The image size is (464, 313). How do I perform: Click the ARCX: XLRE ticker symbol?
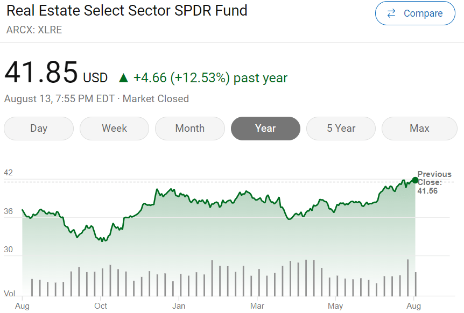point(34,30)
